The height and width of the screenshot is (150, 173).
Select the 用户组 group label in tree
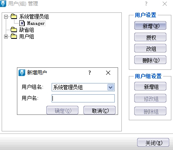coord(26,36)
